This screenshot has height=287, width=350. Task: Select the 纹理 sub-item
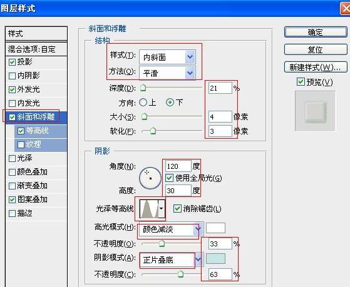click(x=41, y=144)
